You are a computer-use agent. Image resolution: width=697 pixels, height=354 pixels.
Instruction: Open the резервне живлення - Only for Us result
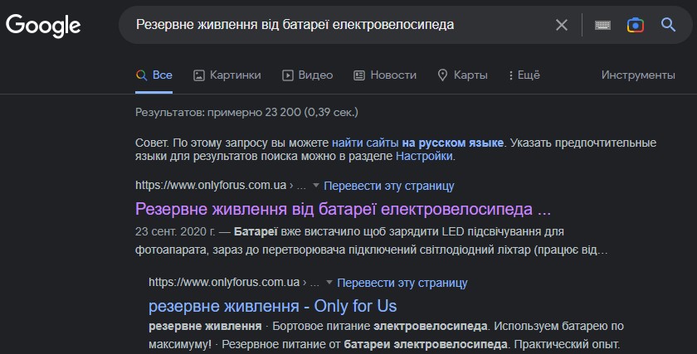pos(272,305)
